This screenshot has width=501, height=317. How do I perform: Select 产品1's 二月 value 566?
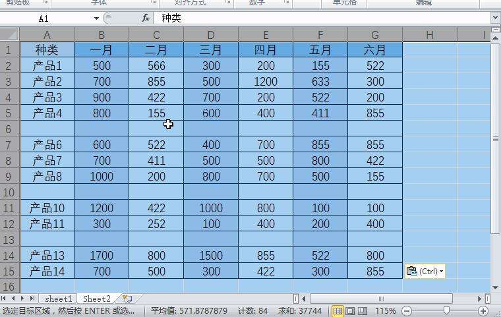point(156,65)
